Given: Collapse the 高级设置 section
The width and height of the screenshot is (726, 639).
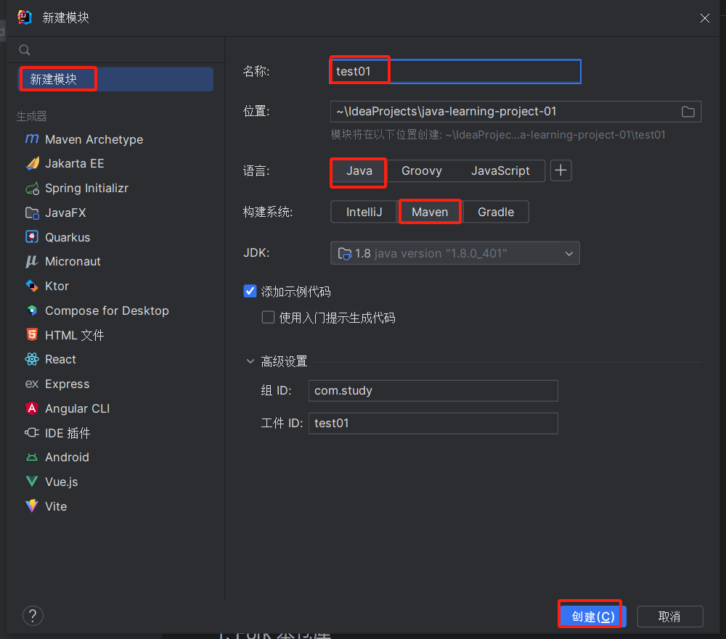Looking at the screenshot, I should pyautogui.click(x=250, y=361).
